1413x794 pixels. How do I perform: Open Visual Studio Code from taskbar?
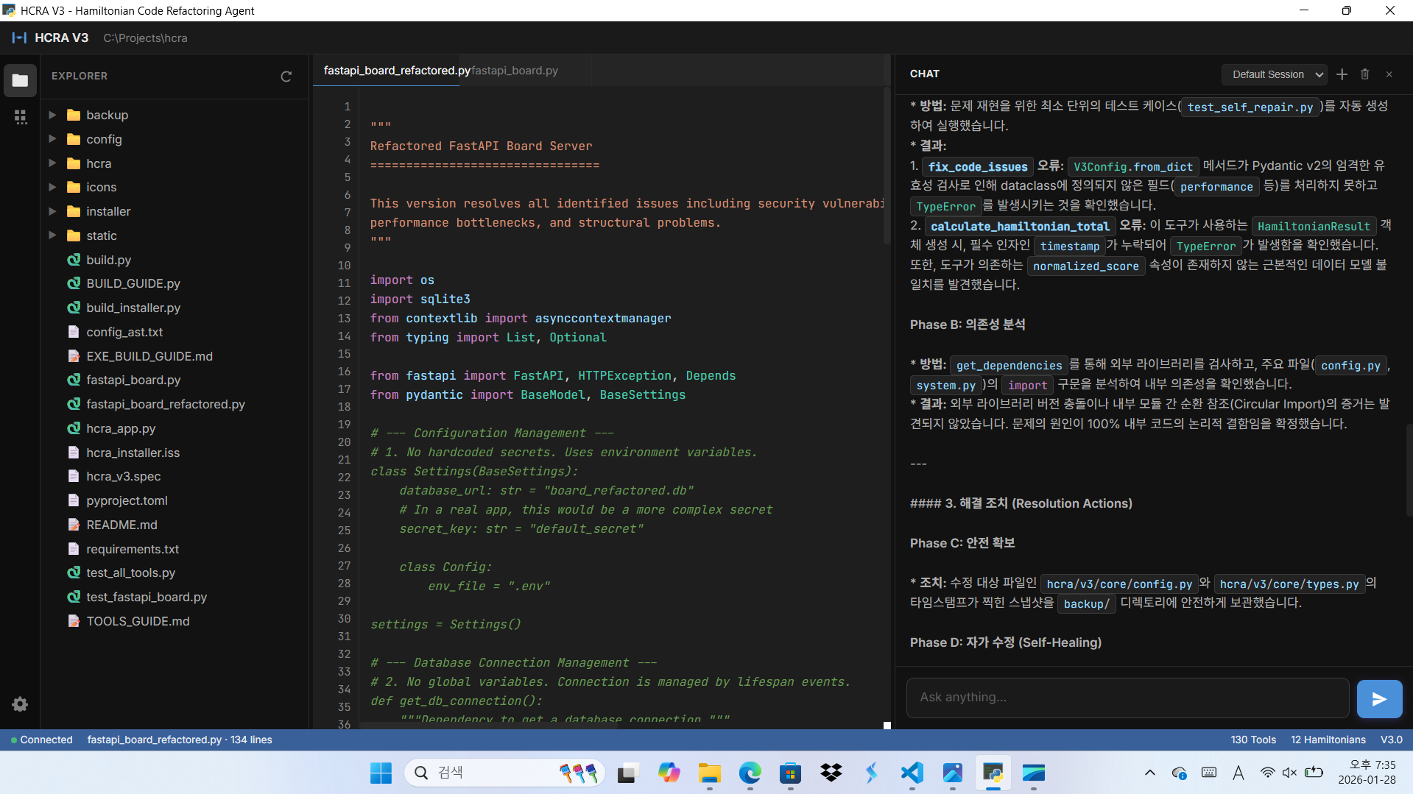(x=912, y=773)
